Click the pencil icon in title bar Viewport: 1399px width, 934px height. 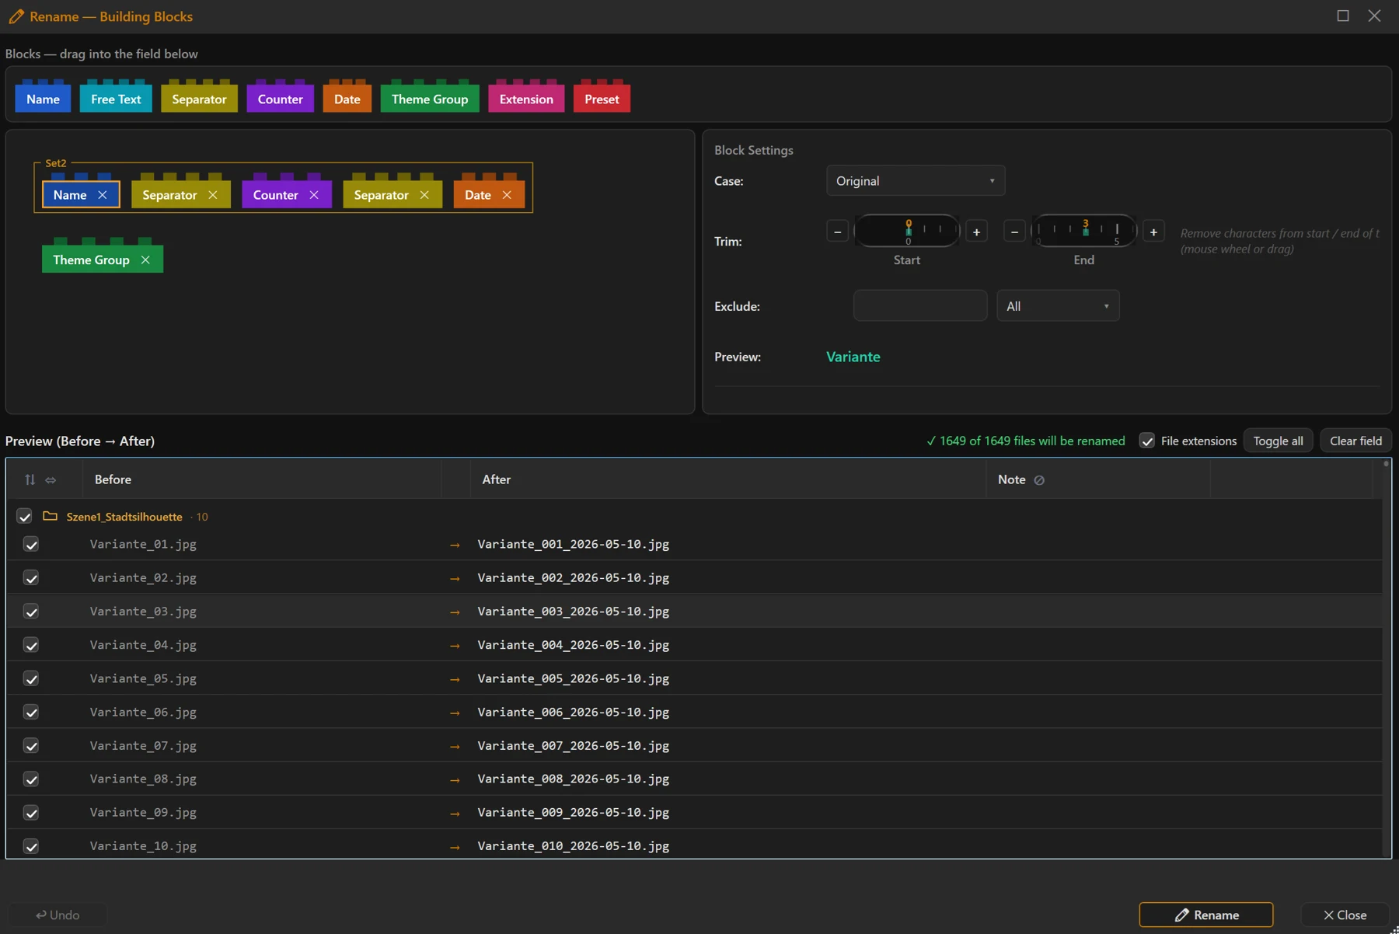coord(16,16)
